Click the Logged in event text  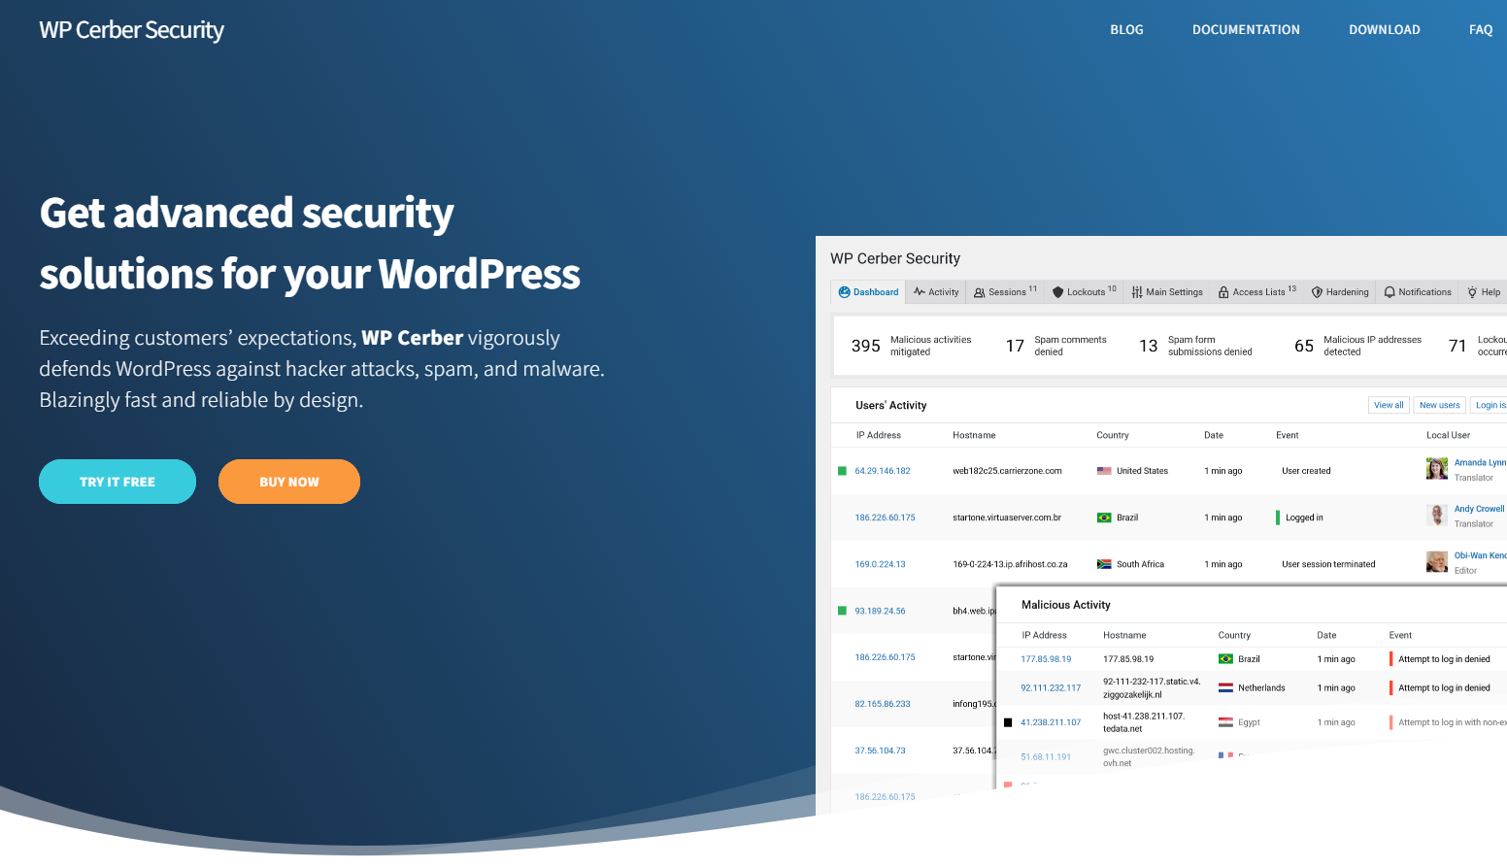[1304, 517]
